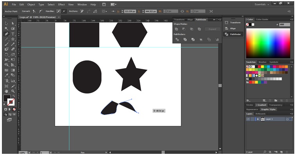Click the Exclude shape mode icon
The width and height of the screenshot is (295, 155).
point(199,29)
